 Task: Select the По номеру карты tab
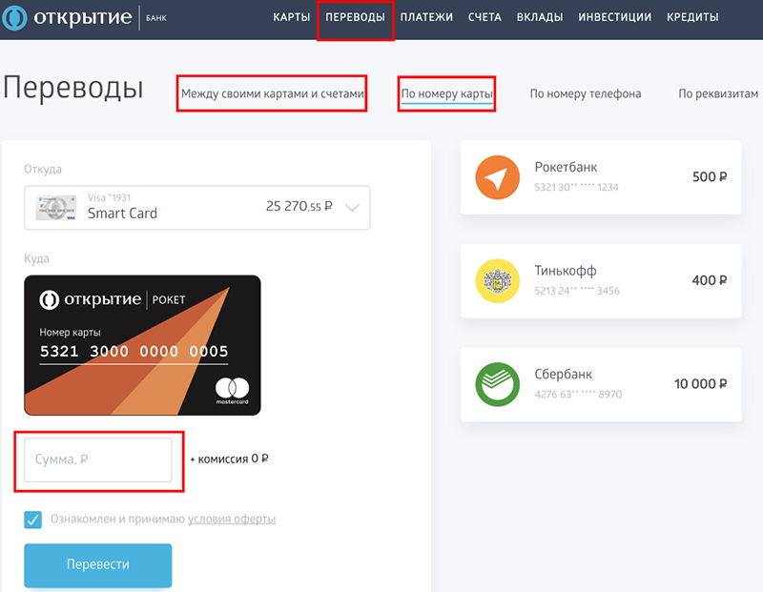pyautogui.click(x=446, y=93)
